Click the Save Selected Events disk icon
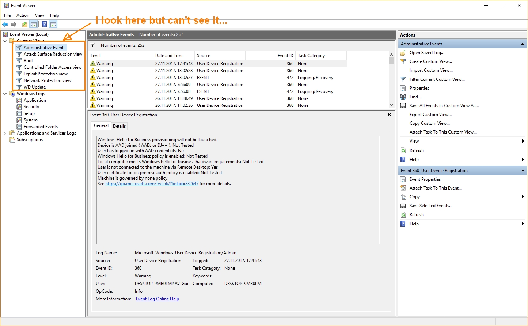This screenshot has width=528, height=326. [x=403, y=206]
